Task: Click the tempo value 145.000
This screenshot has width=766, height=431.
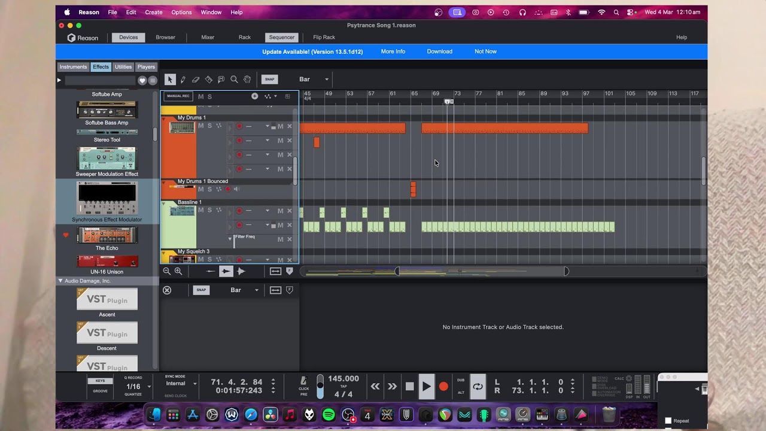Action: point(344,379)
